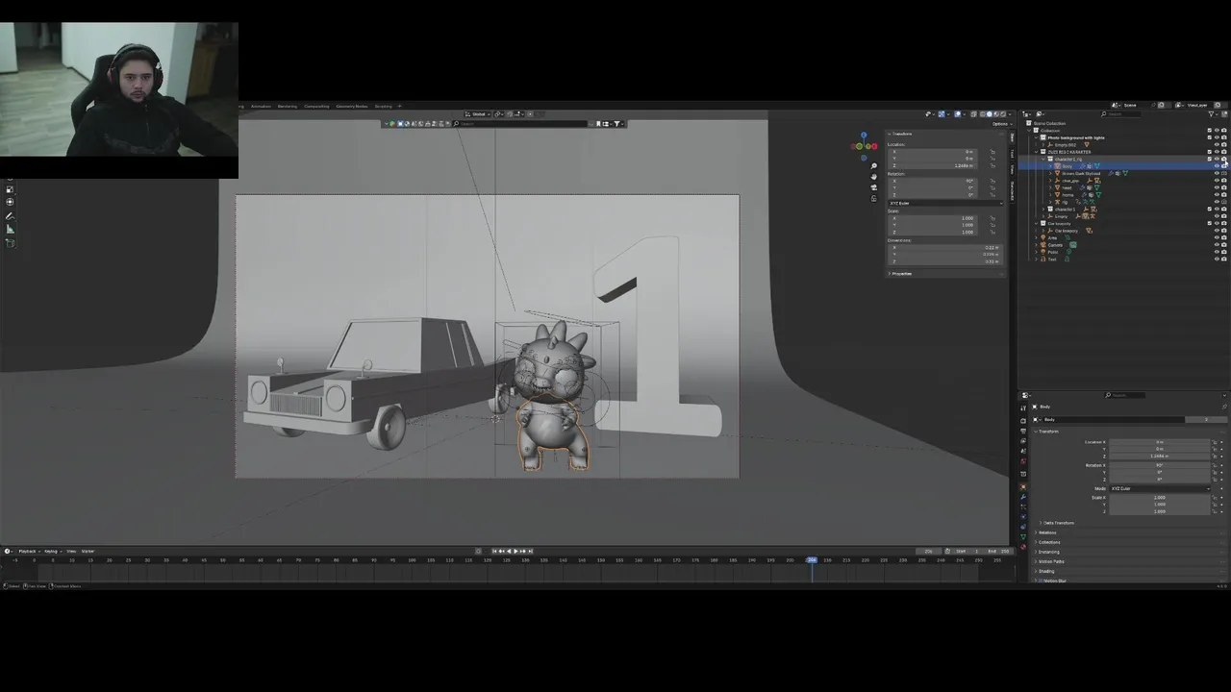Switch to Scripting workspace tab
1231x692 pixels.
(383, 106)
